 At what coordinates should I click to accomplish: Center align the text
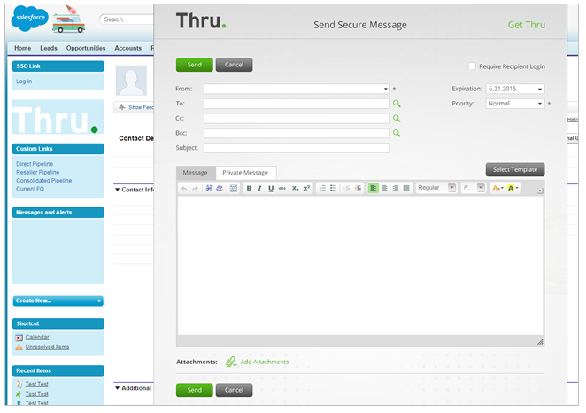pyautogui.click(x=384, y=188)
